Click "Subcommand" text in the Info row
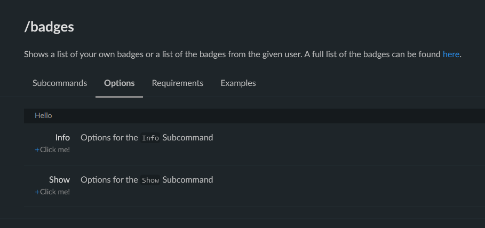485x228 pixels. pyautogui.click(x=188, y=138)
